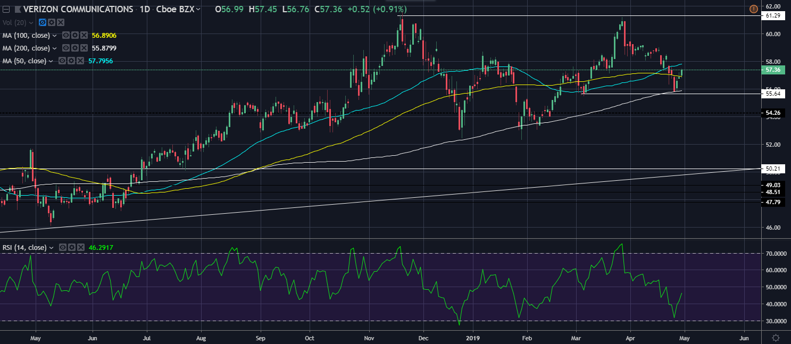Click the 54.26 dashed line price label

tap(773, 113)
